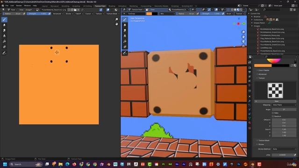Select the Annotate tool in image editor
The width and height of the screenshot is (299, 168).
point(4,54)
